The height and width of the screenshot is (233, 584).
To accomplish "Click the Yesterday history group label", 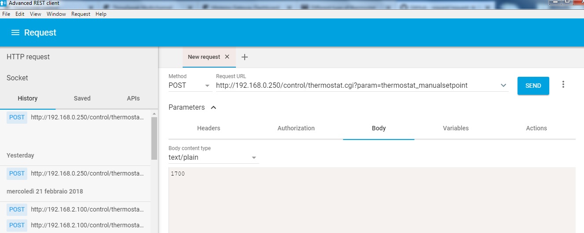I will tap(20, 155).
